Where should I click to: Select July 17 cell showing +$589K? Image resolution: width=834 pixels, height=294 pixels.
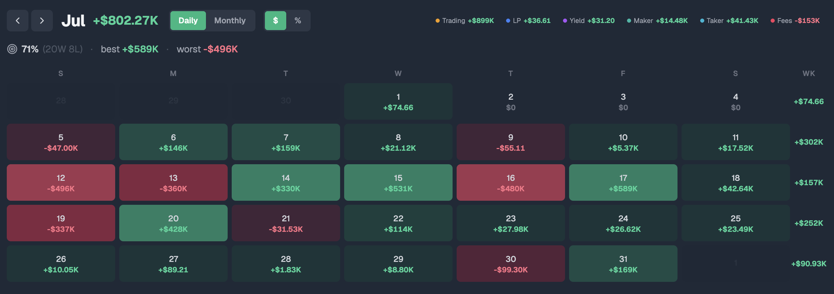[623, 182]
